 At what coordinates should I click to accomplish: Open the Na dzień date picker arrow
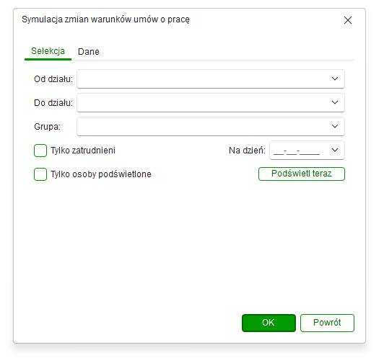(335, 150)
